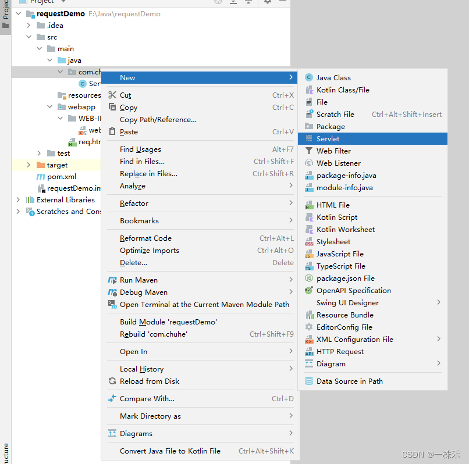Select Kotlin Worksheet in New submenu
Image resolution: width=469 pixels, height=464 pixels.
pyautogui.click(x=372, y=230)
